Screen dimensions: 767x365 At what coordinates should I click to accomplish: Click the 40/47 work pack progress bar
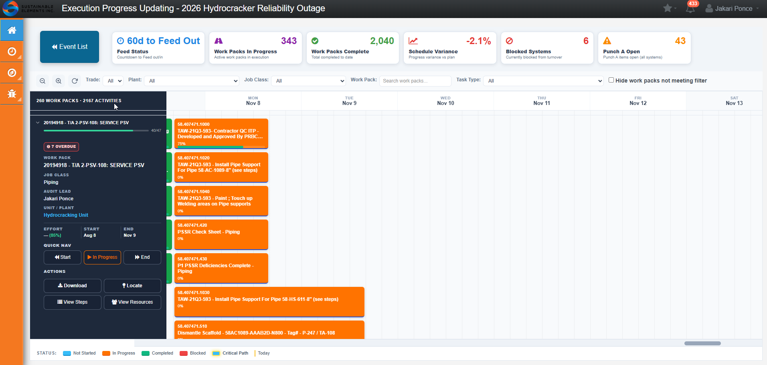click(x=96, y=131)
